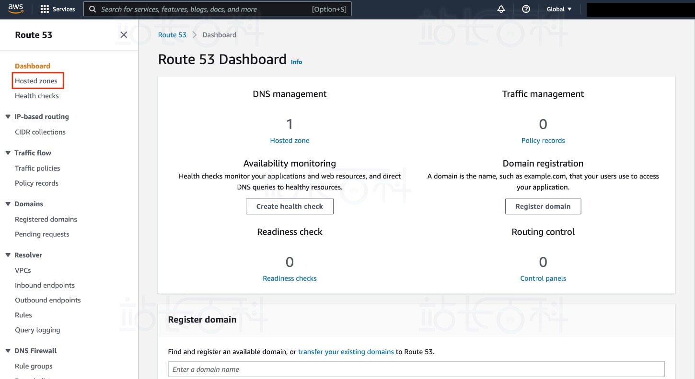
Task: Go to Registered domains
Action: click(x=46, y=220)
